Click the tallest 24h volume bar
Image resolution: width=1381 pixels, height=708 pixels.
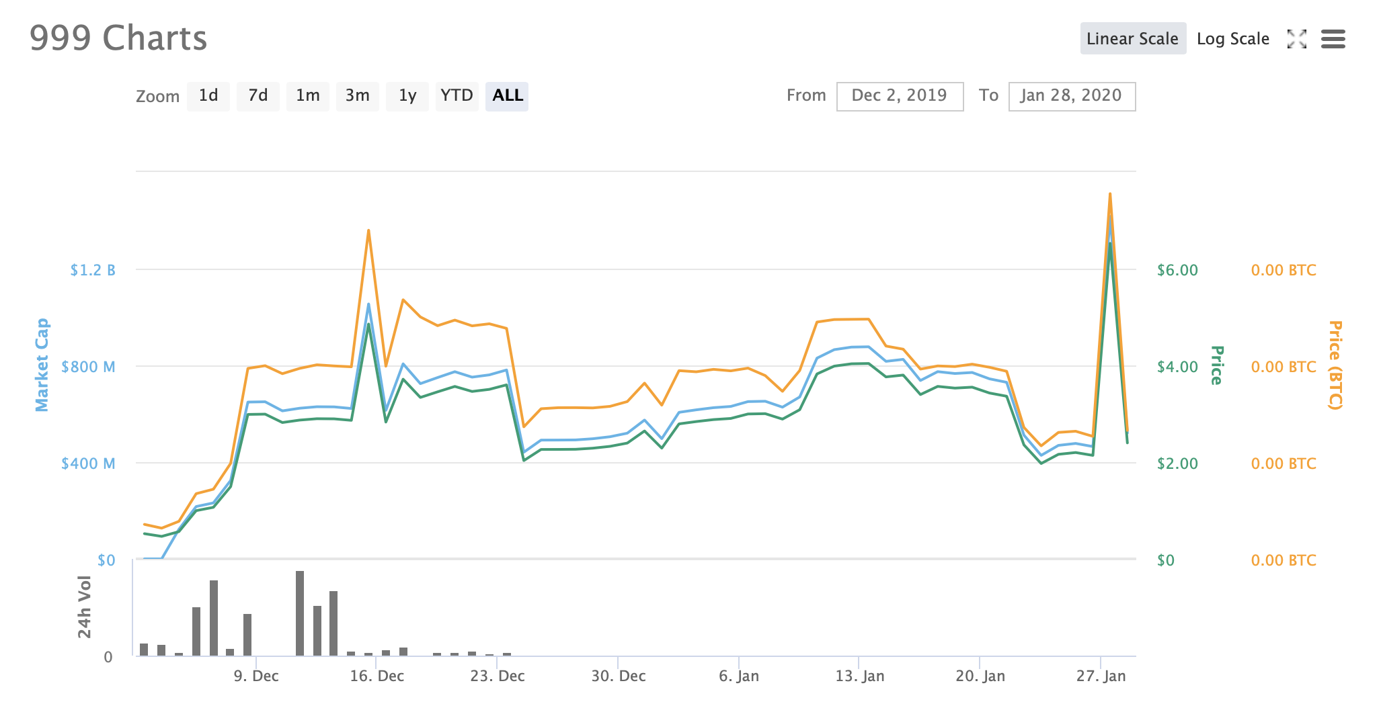pyautogui.click(x=300, y=613)
